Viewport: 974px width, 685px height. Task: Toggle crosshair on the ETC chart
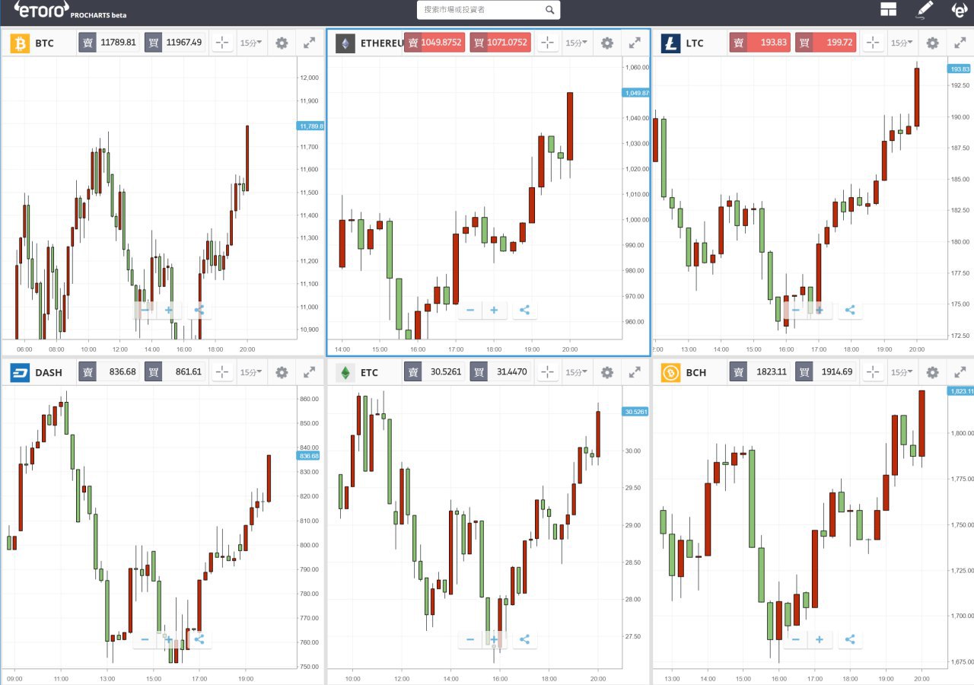547,373
